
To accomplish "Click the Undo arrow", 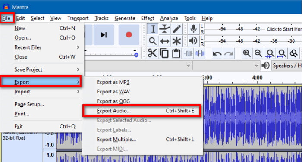I will [x=217, y=53].
